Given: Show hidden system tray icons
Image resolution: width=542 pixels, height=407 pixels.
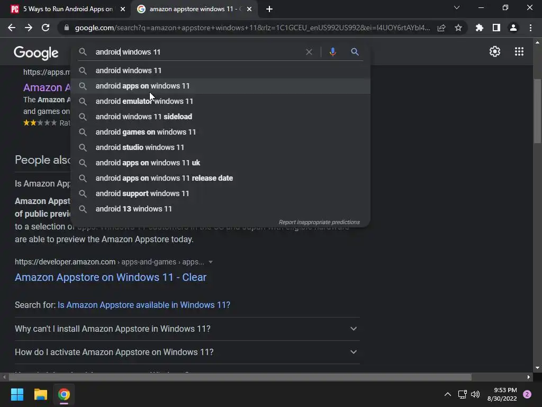Looking at the screenshot, I should [x=447, y=394].
